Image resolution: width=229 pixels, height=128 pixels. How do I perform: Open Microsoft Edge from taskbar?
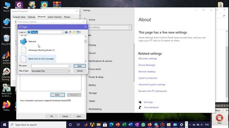111,125
